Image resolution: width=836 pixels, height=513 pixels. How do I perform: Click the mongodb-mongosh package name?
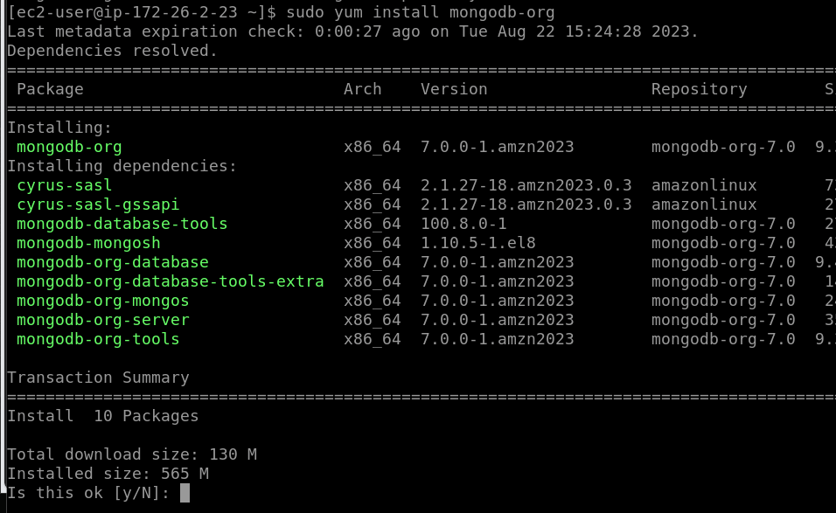coord(87,242)
